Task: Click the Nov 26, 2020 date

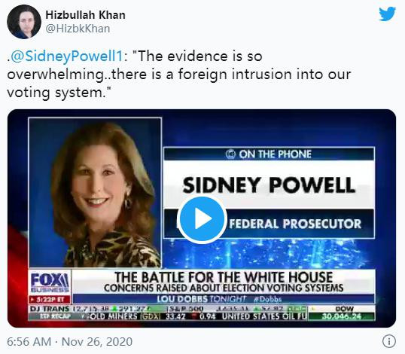Action: [97, 342]
